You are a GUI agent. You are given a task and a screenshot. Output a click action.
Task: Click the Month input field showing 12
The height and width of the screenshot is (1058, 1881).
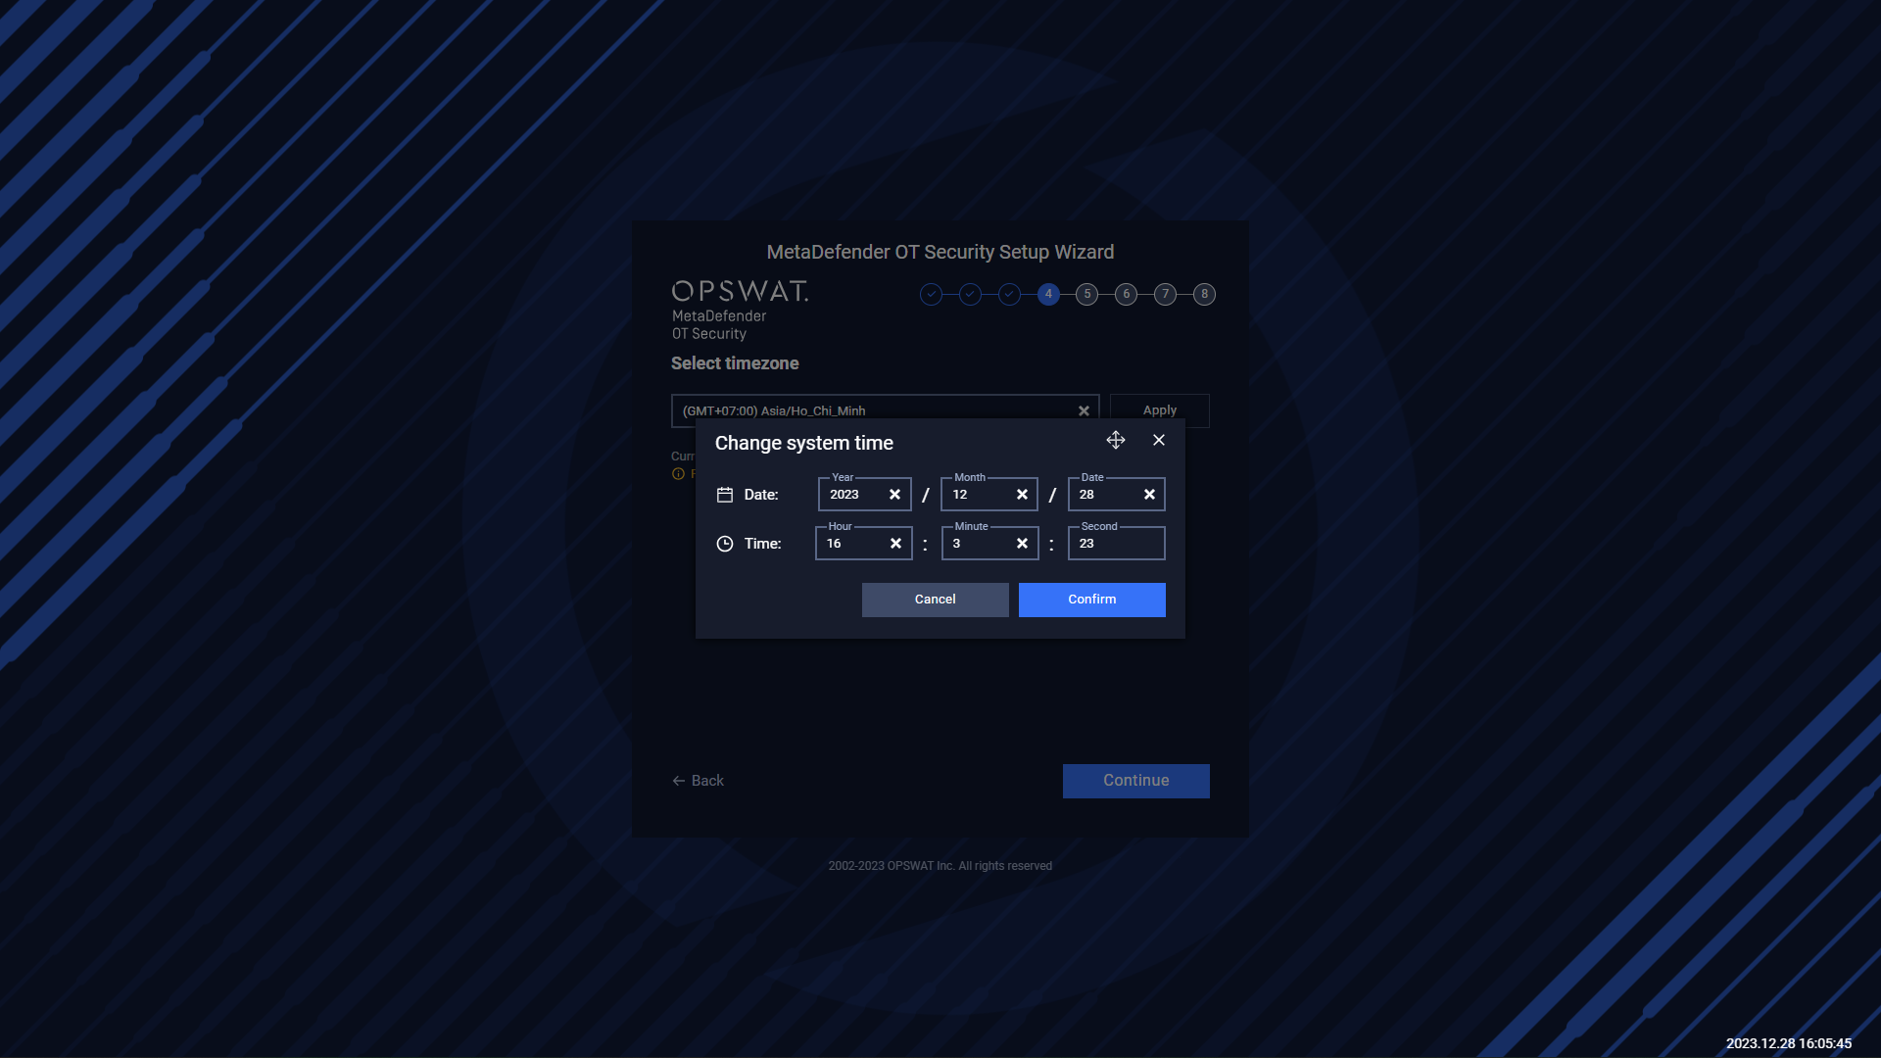(x=989, y=495)
